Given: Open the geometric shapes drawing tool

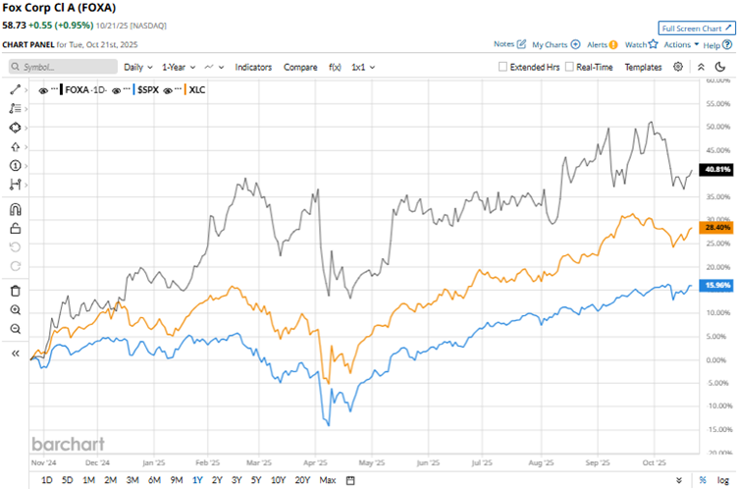Looking at the screenshot, I should [x=15, y=128].
